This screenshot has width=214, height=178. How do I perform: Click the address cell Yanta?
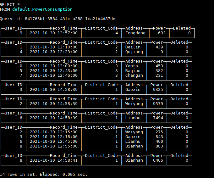pyautogui.click(x=132, y=66)
